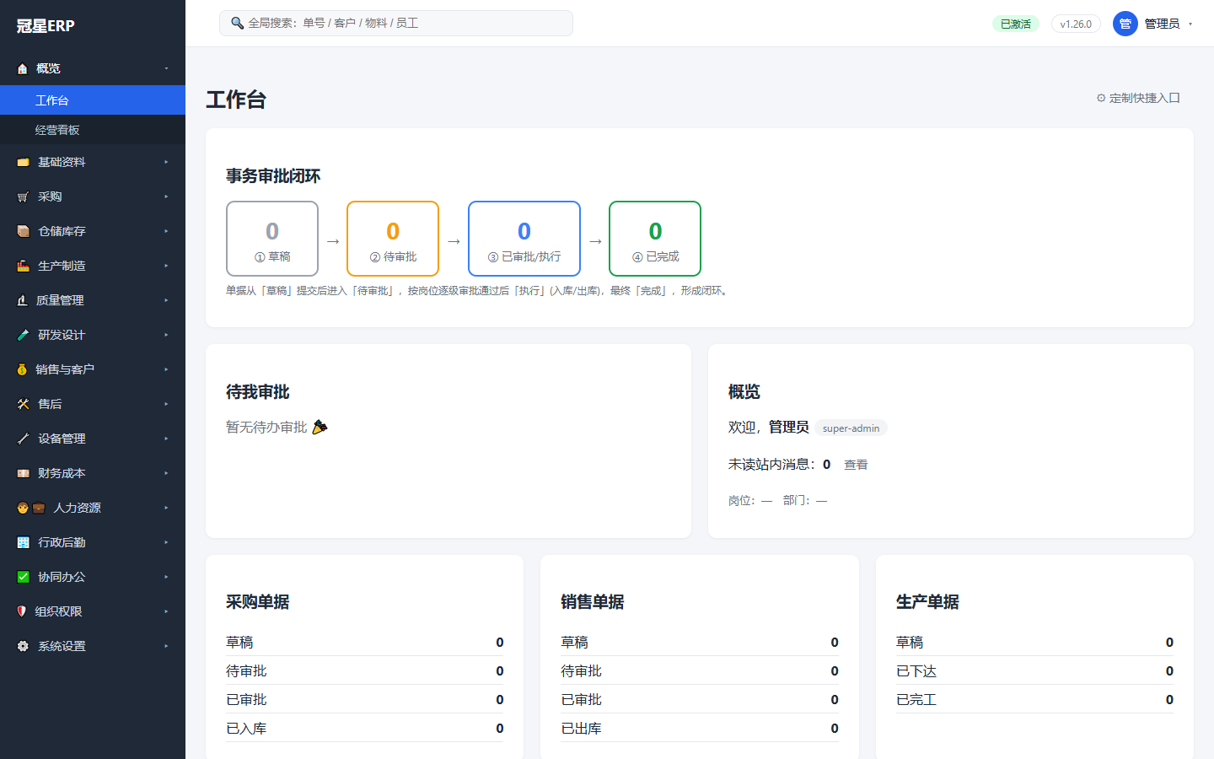Focus the 全局搜索 search field

point(396,23)
